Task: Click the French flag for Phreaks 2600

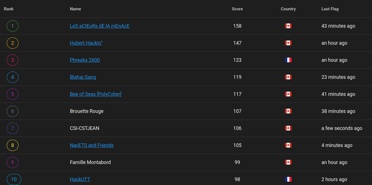Action: (x=288, y=60)
